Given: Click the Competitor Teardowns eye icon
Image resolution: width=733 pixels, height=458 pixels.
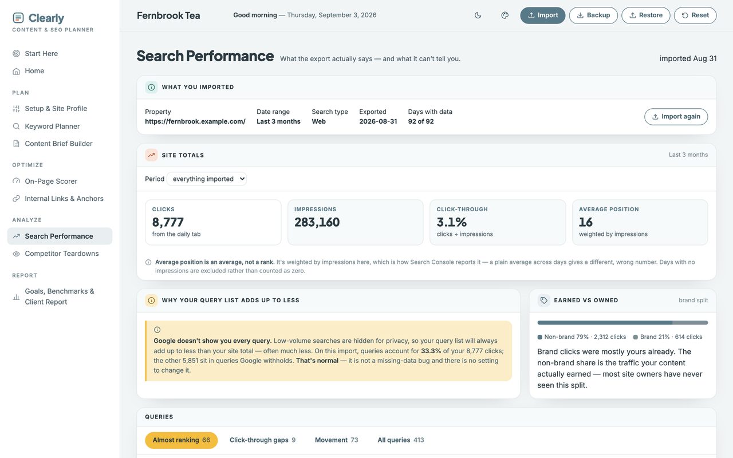Looking at the screenshot, I should (x=16, y=254).
